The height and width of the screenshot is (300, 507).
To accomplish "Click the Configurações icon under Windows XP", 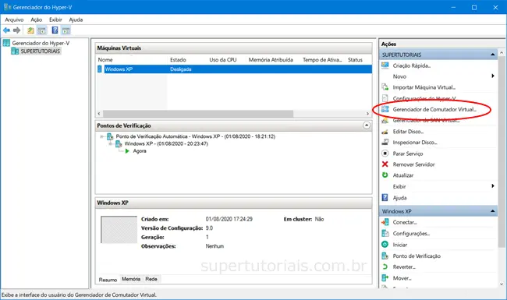I will pyautogui.click(x=385, y=233).
